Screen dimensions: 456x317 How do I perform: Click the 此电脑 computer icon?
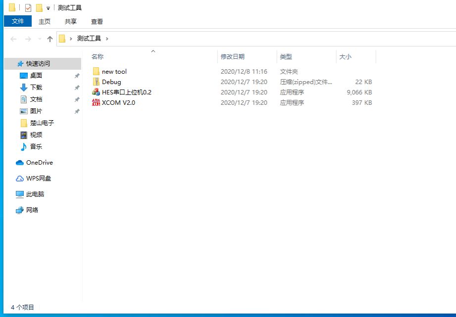pos(20,194)
